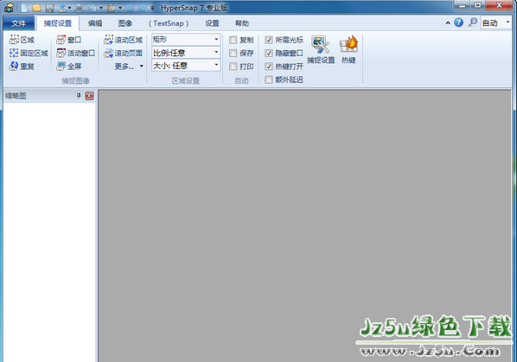
Task: Select the 窗口 window capture tool
Action: (68, 40)
